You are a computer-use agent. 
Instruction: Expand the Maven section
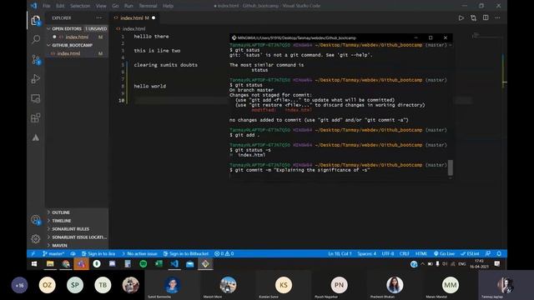77,245
